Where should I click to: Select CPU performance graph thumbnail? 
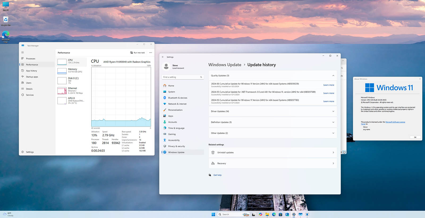point(62,62)
